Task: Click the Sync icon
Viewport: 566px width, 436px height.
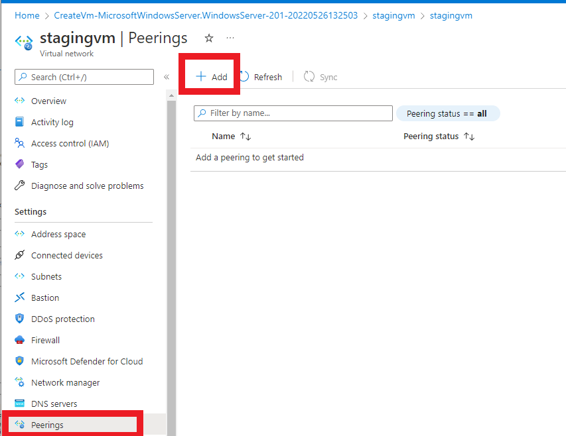Action: (308, 76)
